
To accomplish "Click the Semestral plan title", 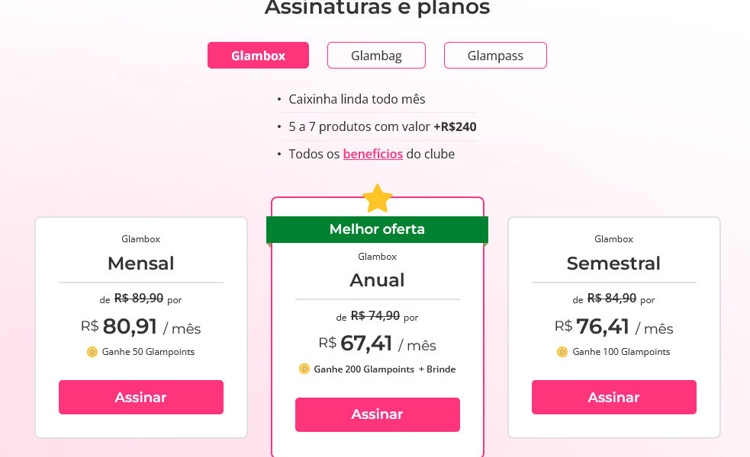I will click(x=613, y=263).
